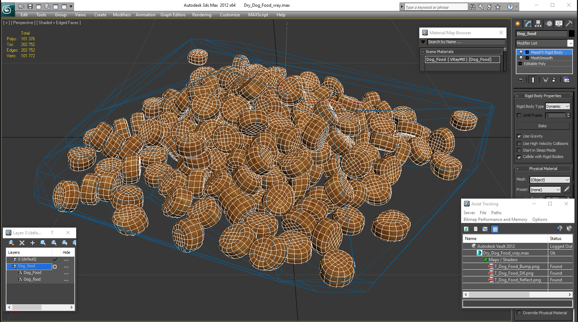Collapse Dog_food layer tree

tap(9, 266)
